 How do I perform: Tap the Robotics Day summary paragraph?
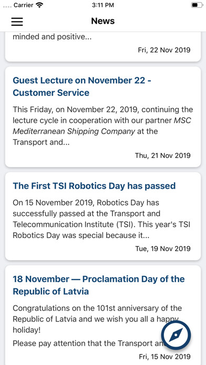point(101,219)
